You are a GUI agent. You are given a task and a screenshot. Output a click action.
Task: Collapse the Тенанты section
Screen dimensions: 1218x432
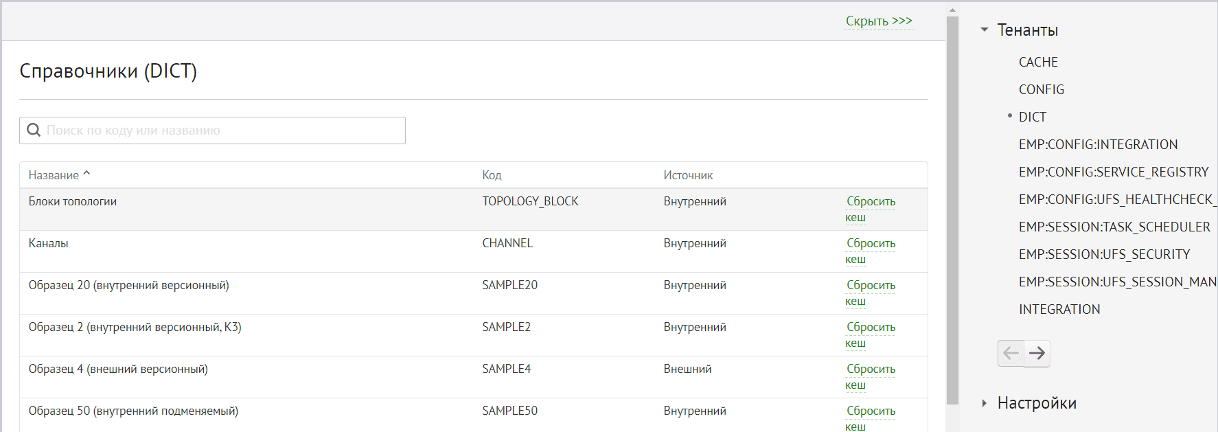(x=985, y=30)
